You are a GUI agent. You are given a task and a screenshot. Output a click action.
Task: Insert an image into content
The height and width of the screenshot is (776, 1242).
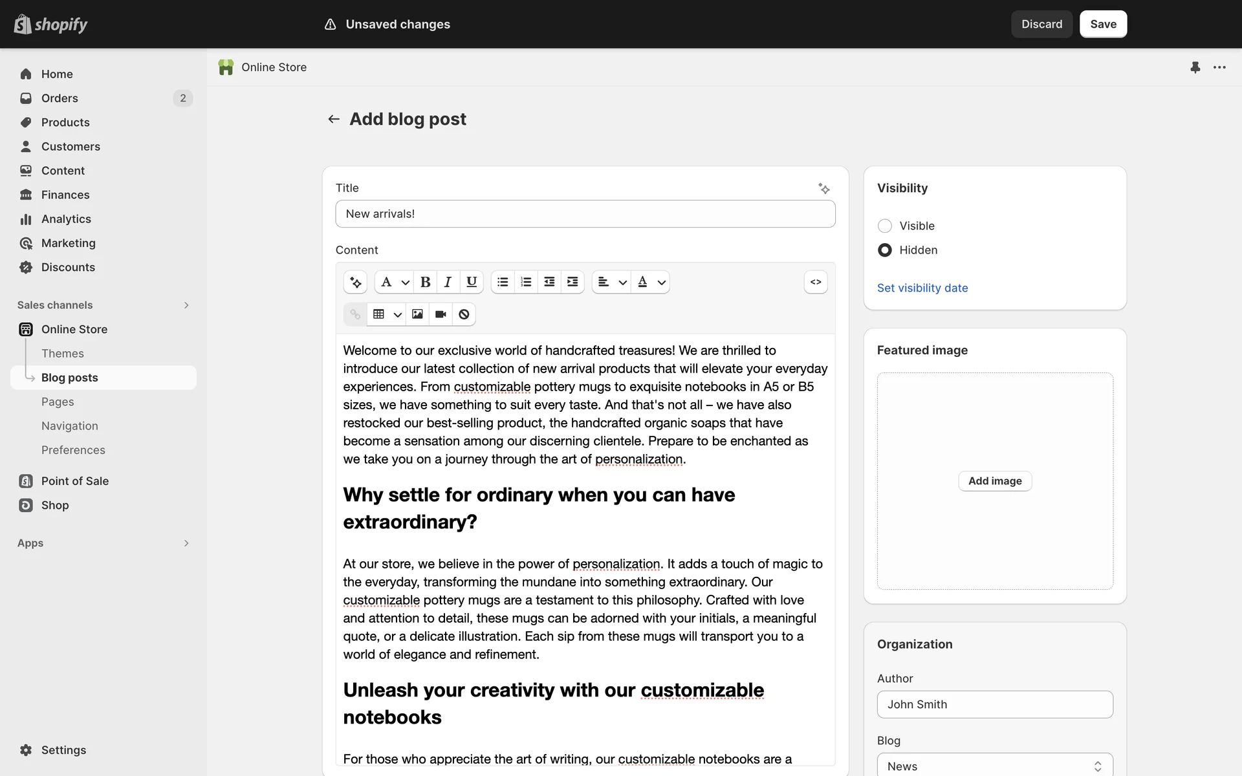click(417, 314)
